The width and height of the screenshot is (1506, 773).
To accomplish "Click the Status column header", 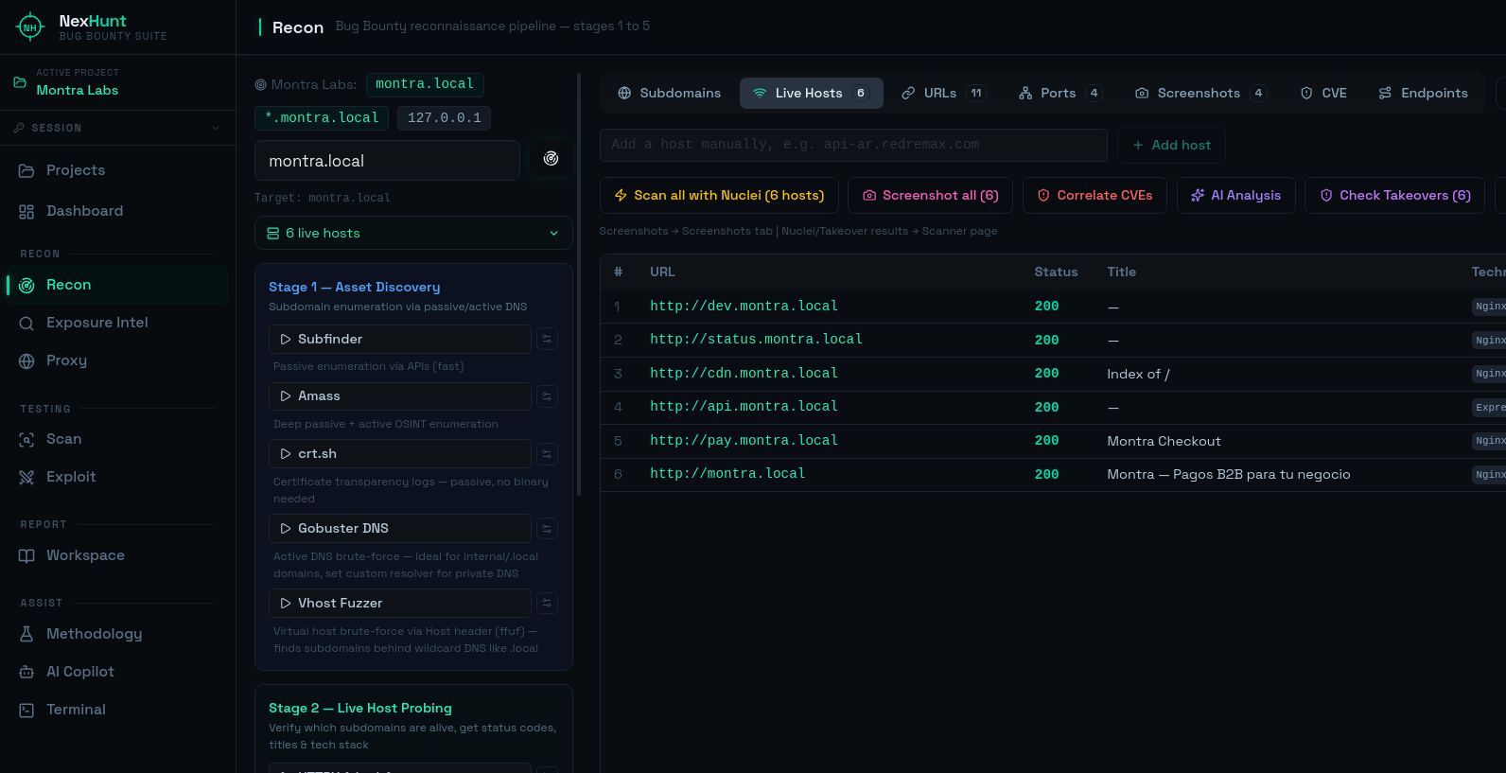I will coord(1056,272).
